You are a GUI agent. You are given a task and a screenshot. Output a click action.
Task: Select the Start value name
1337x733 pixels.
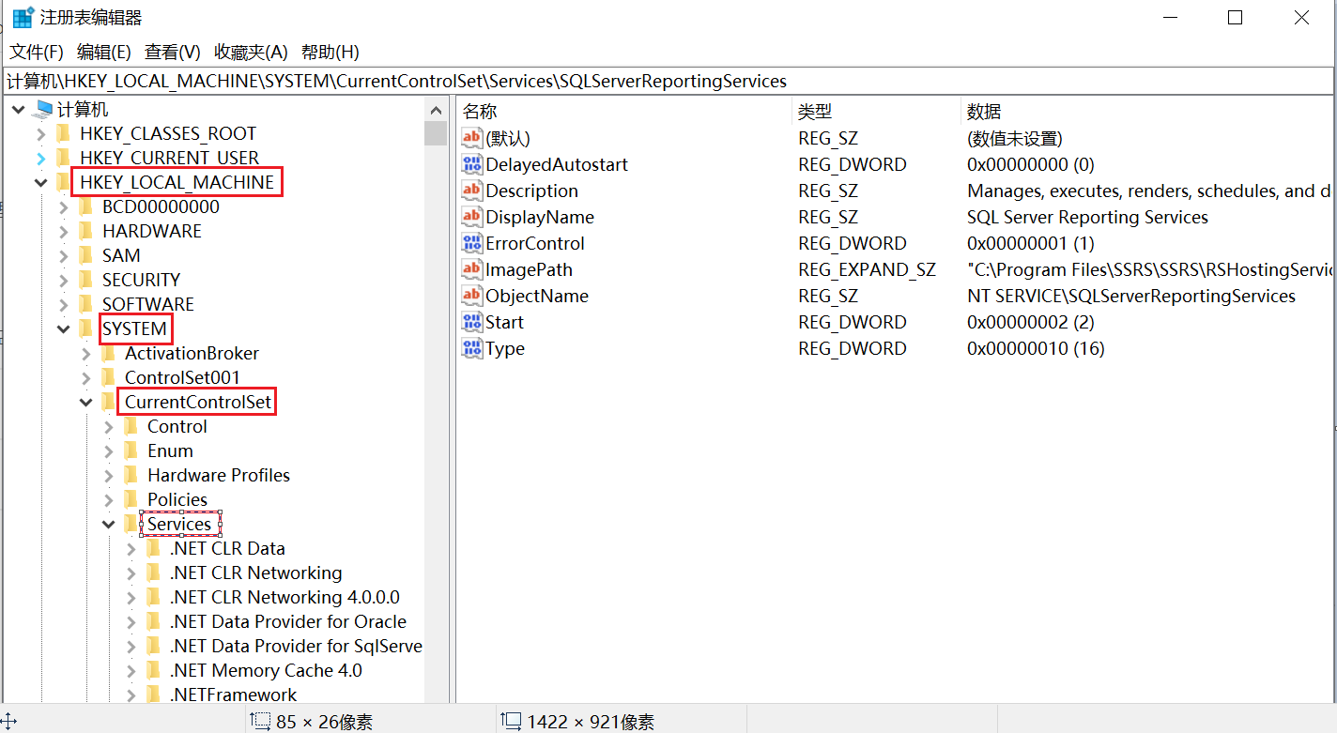click(504, 322)
